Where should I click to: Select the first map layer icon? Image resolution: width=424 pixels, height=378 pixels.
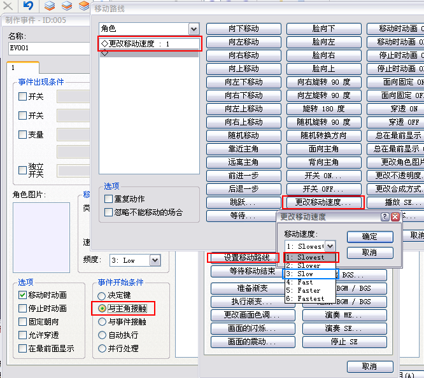pyautogui.click(x=50, y=5)
